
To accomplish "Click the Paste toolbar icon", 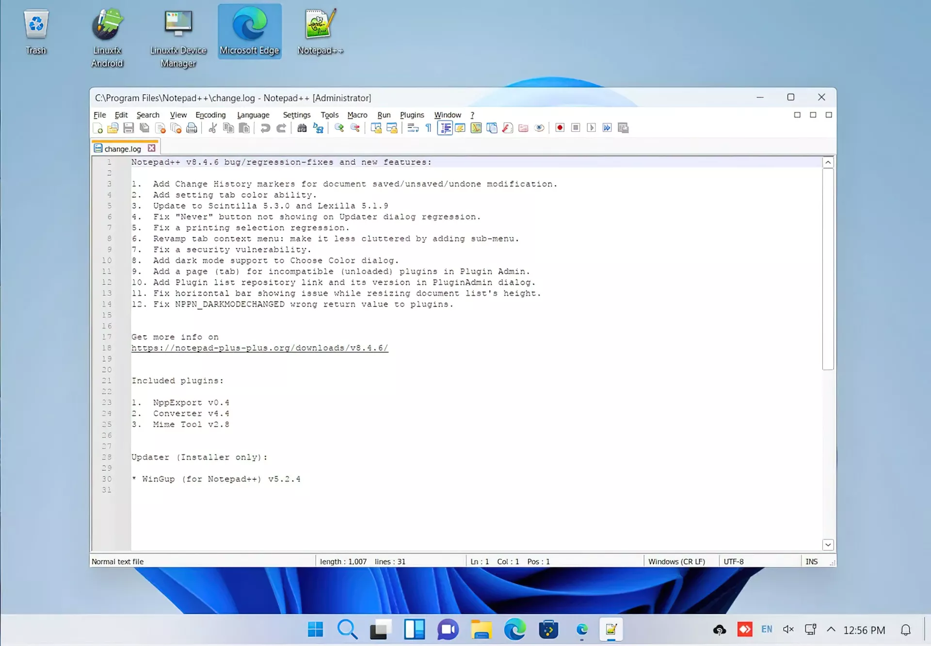I will [244, 128].
